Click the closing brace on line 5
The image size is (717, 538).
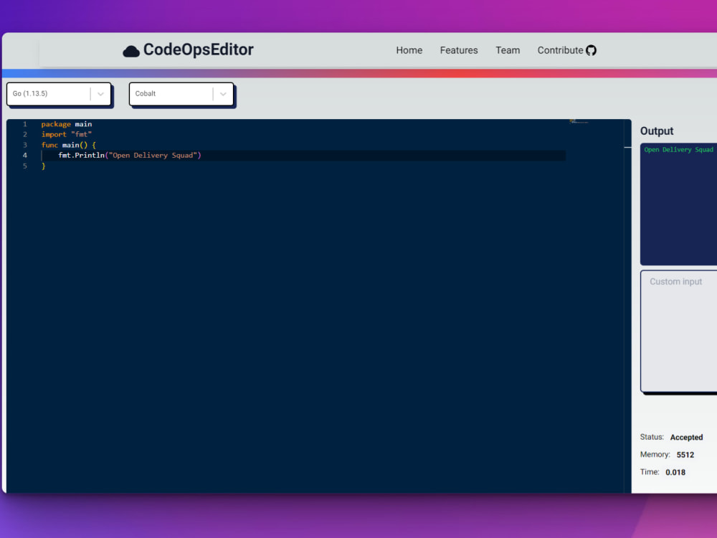[x=44, y=166]
